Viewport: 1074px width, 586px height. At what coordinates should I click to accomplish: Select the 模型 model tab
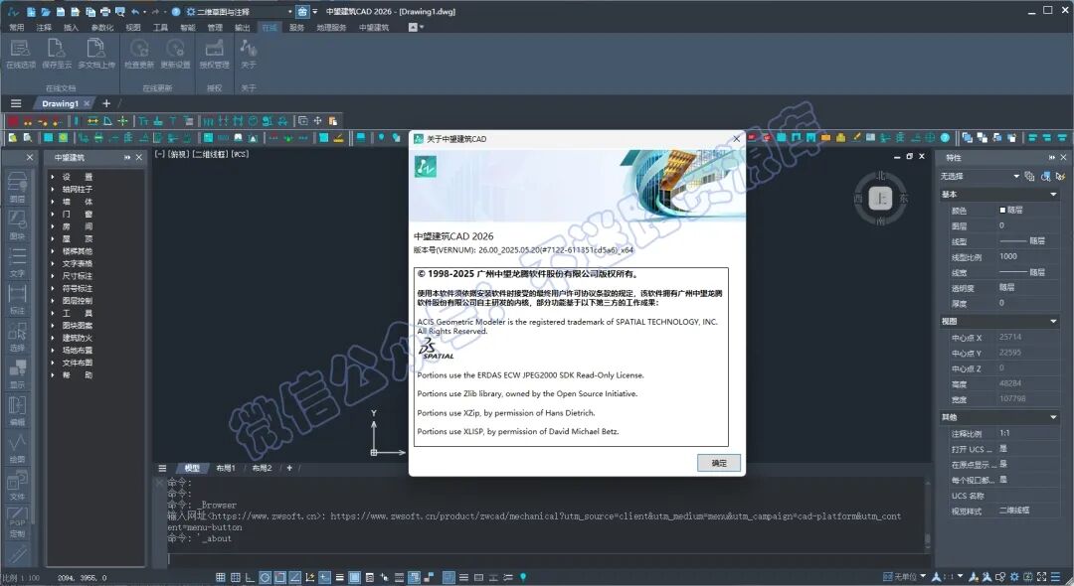192,469
